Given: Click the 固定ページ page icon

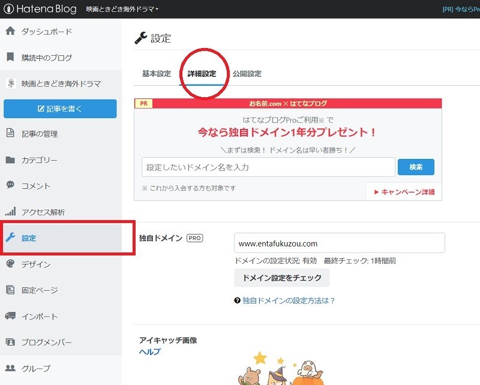Looking at the screenshot, I should (10, 290).
